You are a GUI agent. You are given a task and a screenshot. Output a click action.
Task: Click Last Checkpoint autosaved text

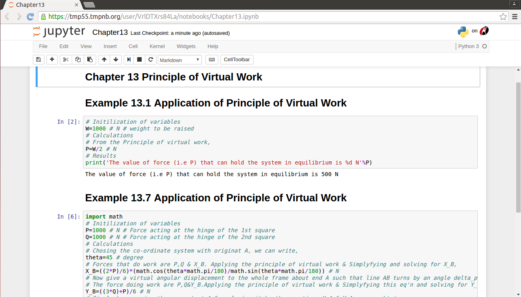point(180,33)
